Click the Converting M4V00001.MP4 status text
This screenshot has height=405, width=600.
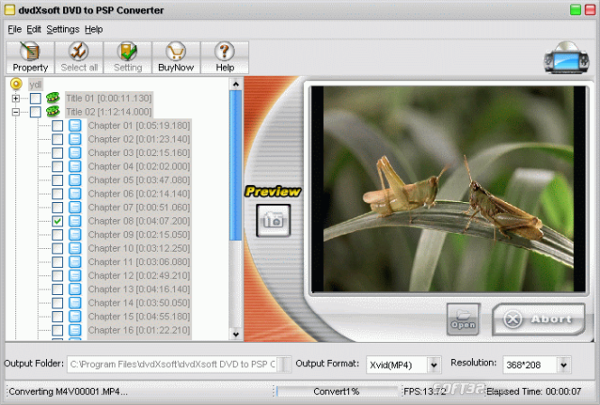68,391
